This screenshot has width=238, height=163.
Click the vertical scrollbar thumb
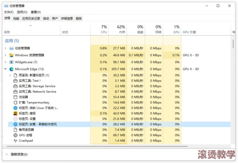click(233, 44)
